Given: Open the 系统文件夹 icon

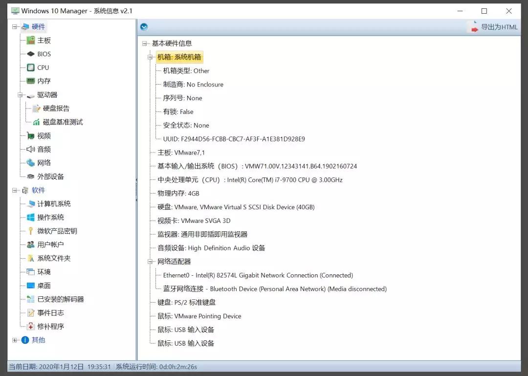Looking at the screenshot, I should point(31,259).
